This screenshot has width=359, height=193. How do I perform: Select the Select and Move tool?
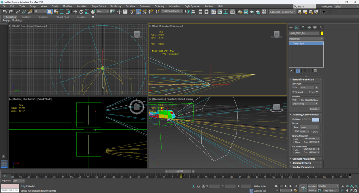[x=75, y=12]
